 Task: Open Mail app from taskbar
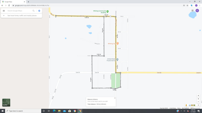pos(64,111)
